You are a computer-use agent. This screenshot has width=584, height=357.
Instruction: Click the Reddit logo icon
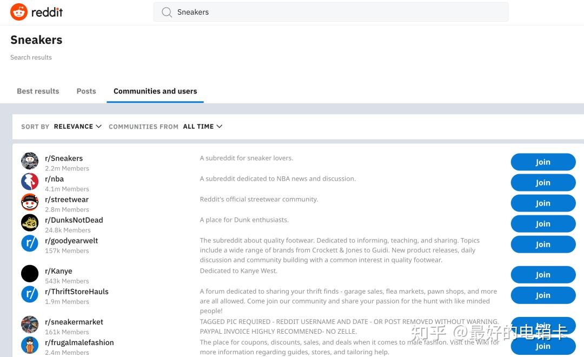tap(19, 12)
